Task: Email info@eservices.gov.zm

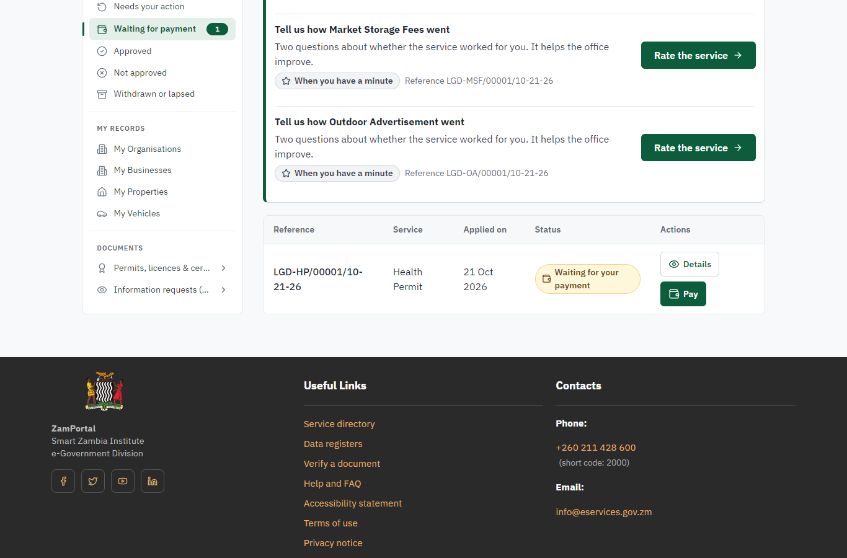Action: point(604,512)
